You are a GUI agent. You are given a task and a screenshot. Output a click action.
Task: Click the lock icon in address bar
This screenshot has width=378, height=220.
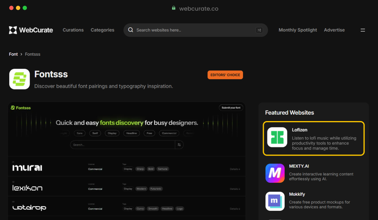point(174,8)
